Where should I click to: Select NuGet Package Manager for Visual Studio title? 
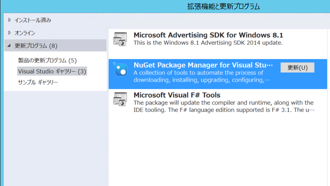[203, 65]
